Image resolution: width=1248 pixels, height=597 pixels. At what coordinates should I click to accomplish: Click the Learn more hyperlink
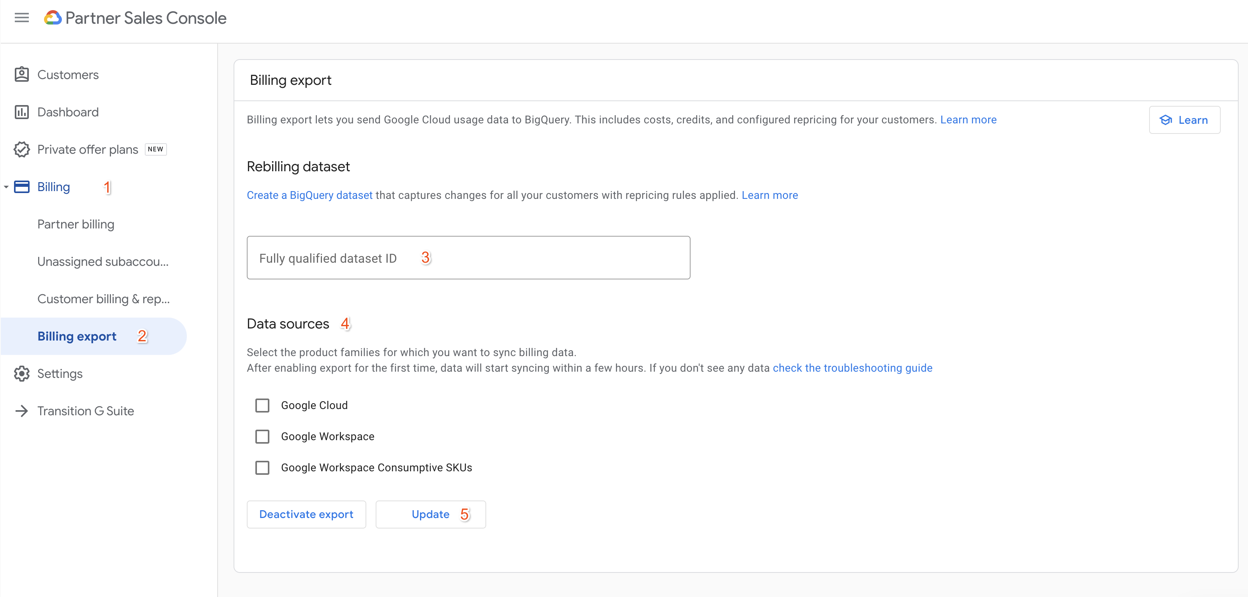click(969, 119)
